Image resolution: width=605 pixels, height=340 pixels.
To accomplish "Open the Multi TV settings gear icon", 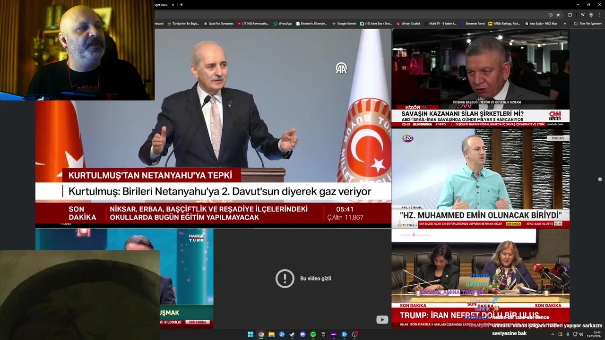I will [x=600, y=179].
